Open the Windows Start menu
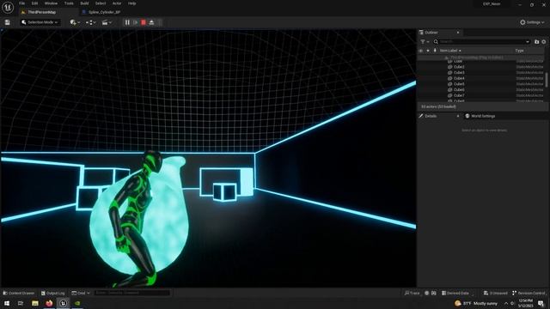Image resolution: width=550 pixels, height=309 pixels. (7, 303)
